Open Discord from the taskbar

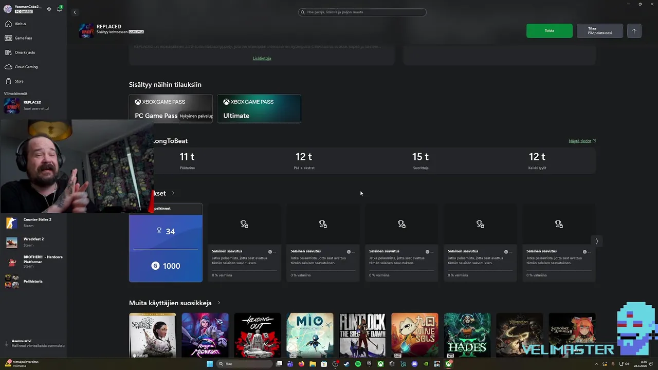tap(414, 364)
